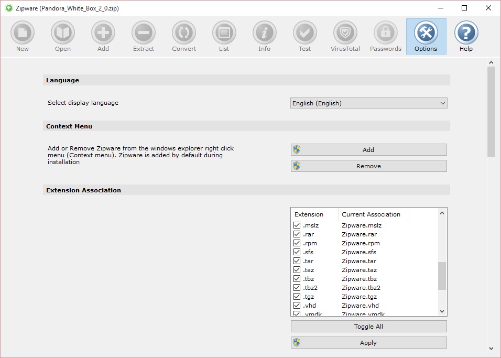Toggle the .tar extension checkbox
Screen dimensions: 501x358
(297, 261)
